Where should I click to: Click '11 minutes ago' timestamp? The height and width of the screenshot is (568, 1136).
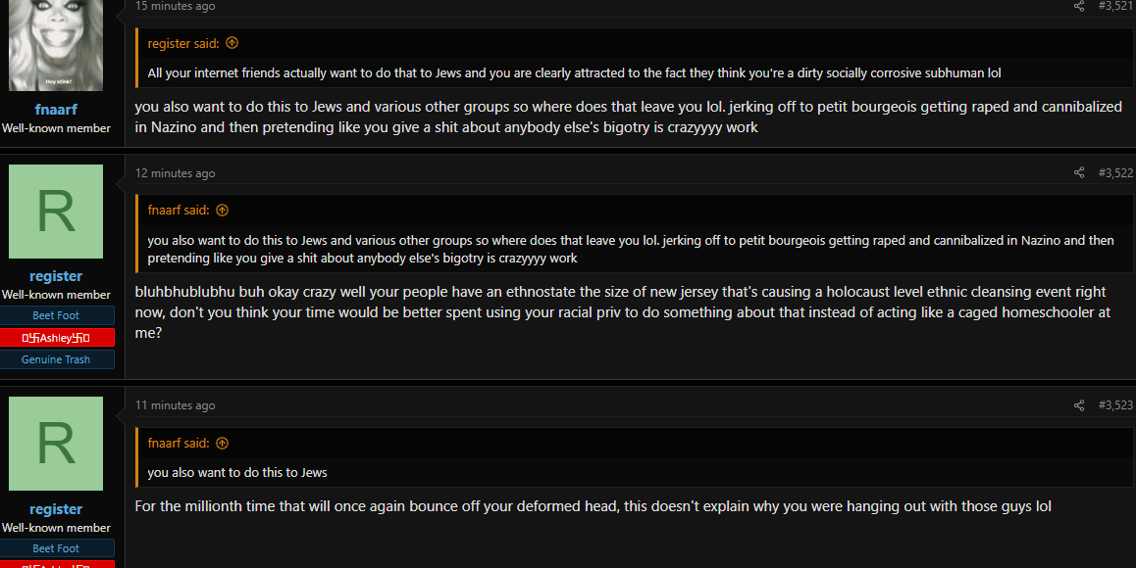(x=176, y=405)
